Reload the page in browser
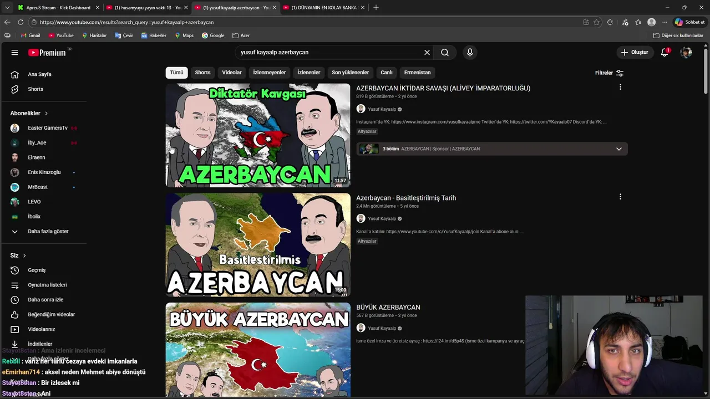710x399 pixels. click(x=21, y=22)
